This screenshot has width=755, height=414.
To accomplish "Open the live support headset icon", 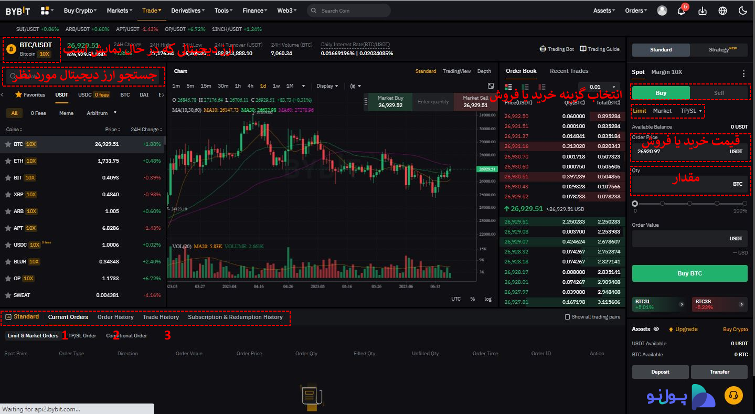I will pyautogui.click(x=733, y=396).
